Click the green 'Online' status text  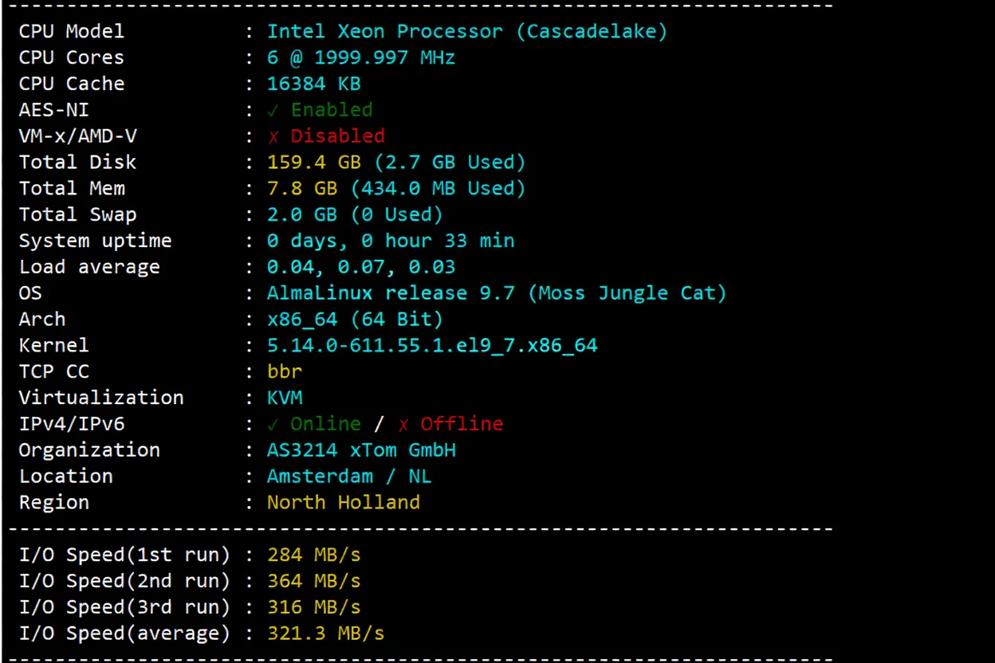point(325,424)
